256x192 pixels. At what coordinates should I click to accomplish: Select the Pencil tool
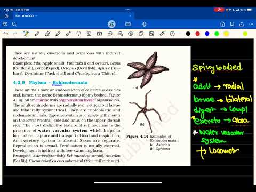(x=37, y=34)
